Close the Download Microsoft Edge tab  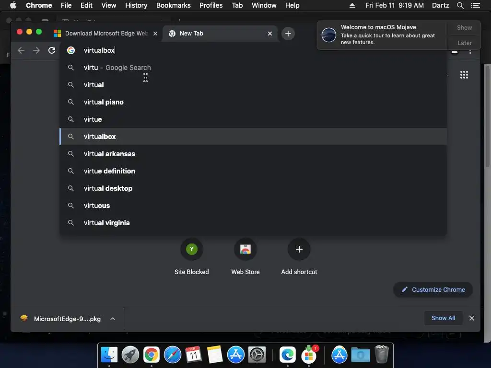point(155,34)
